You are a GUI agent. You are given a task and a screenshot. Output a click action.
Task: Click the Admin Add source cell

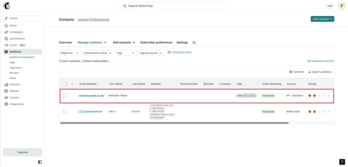[293, 112]
